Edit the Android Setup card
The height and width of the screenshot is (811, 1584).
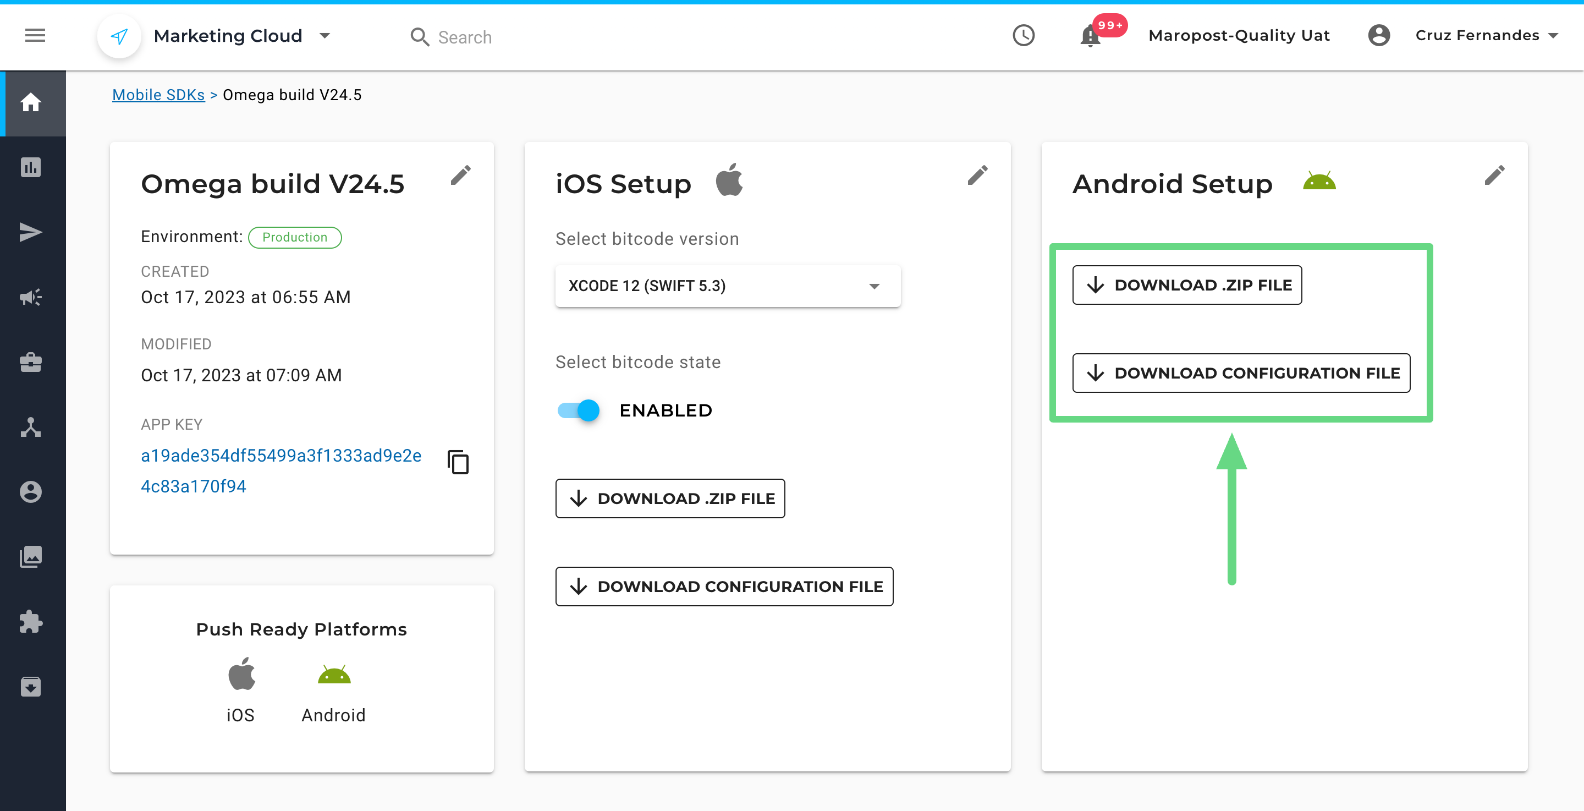pyautogui.click(x=1494, y=176)
